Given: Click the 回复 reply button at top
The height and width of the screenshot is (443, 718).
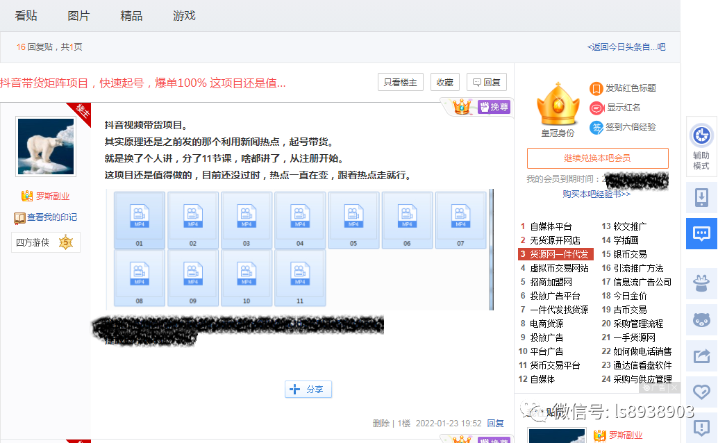Looking at the screenshot, I should coord(486,82).
